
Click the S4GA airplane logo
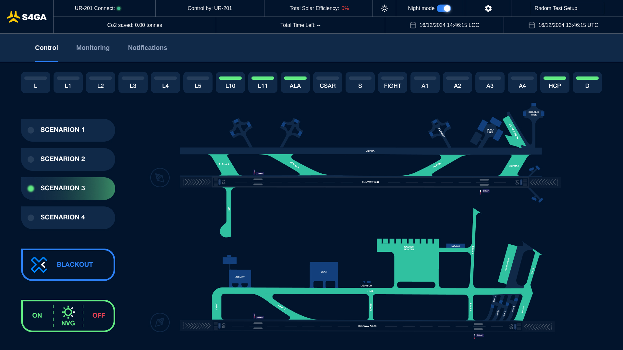point(27,17)
